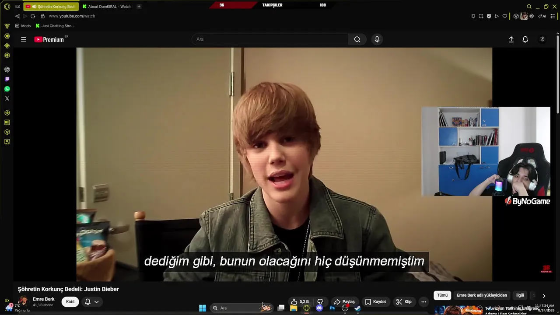This screenshot has height=315, width=560.
Task: Dislike the video
Action: click(x=320, y=301)
